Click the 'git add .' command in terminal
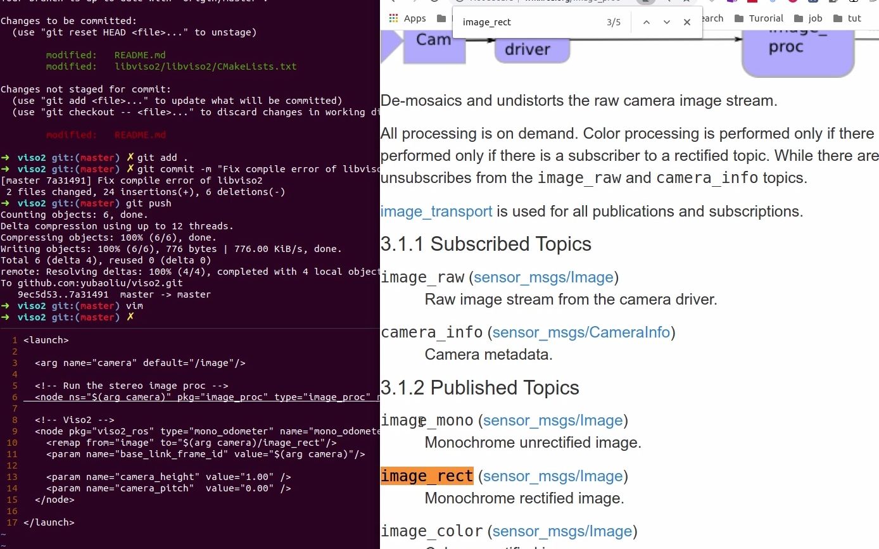The width and height of the screenshot is (879, 549). click(162, 158)
